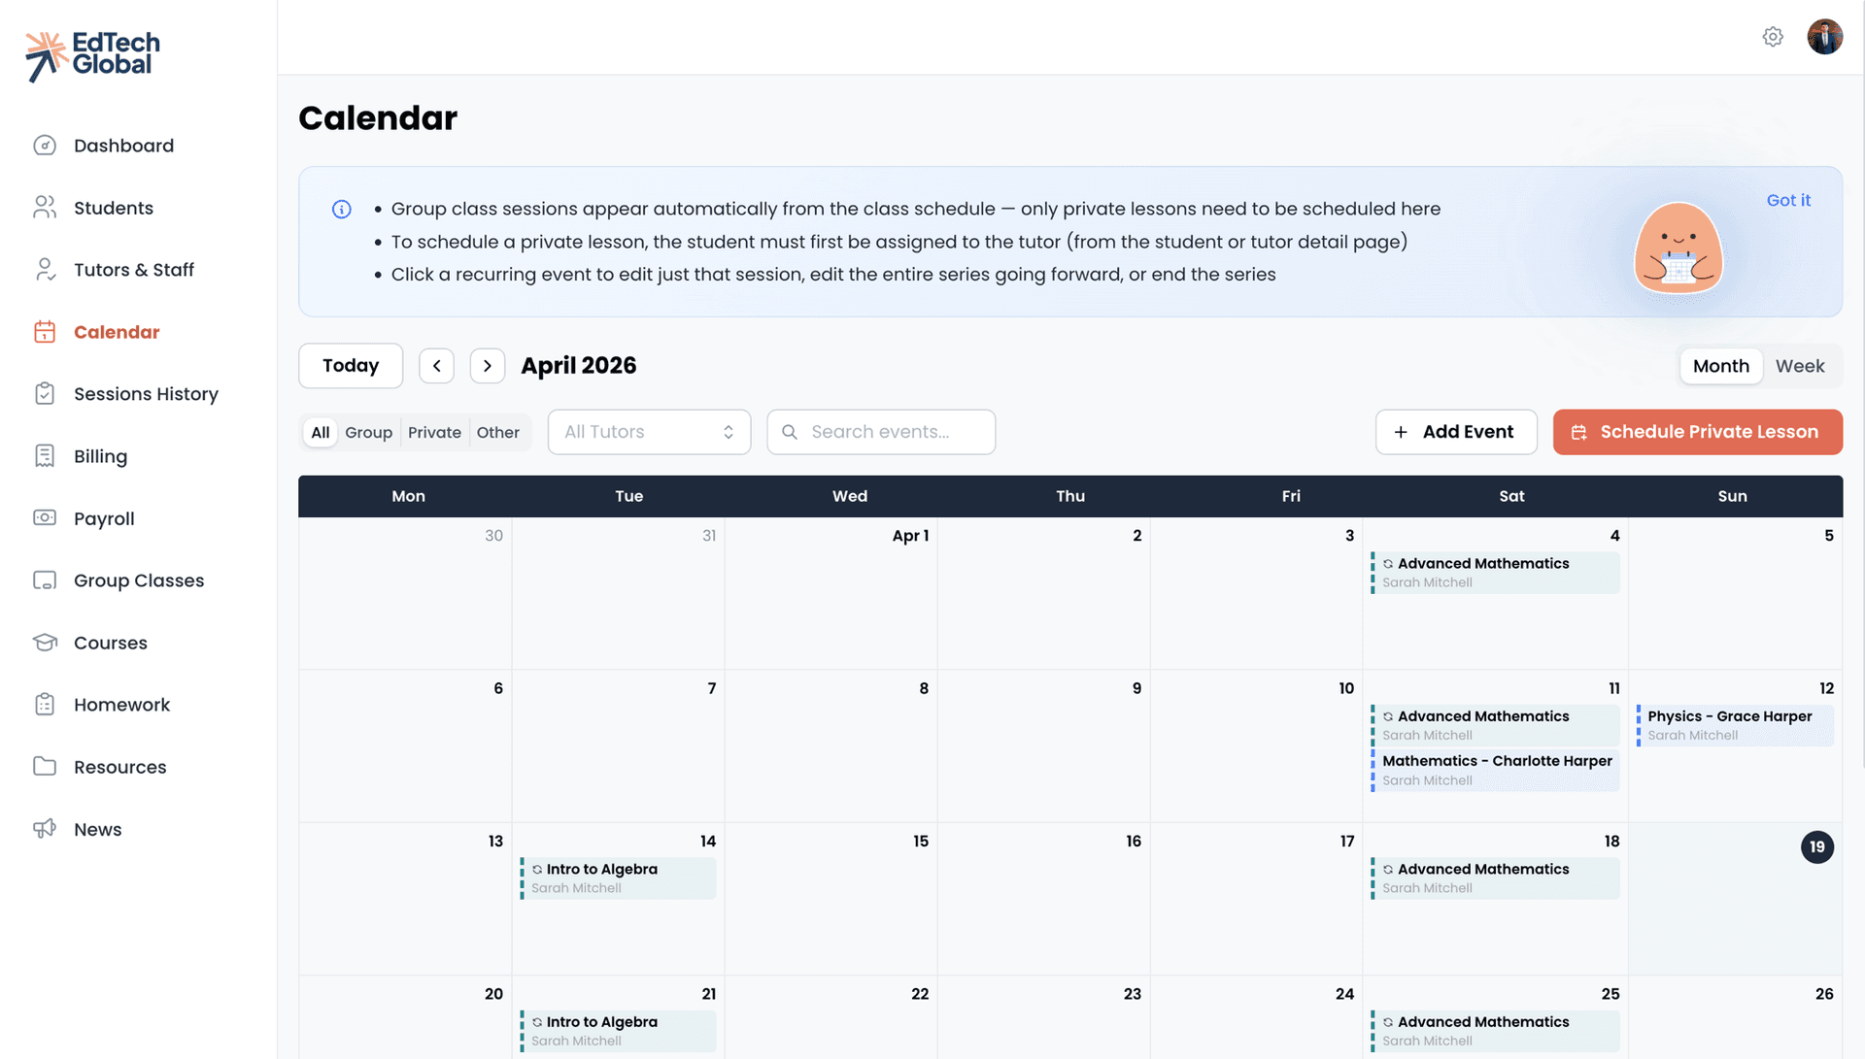Click the Dashboard sidebar icon
Screen dimensions: 1865x1059
tap(45, 146)
